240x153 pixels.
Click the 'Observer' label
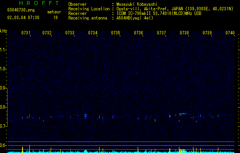(x=77, y=4)
